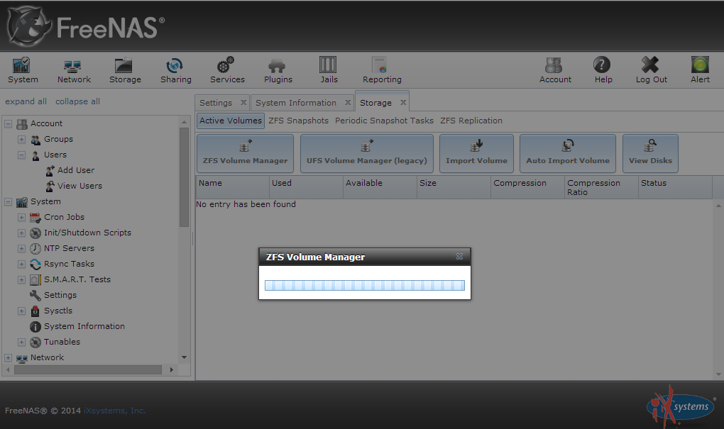Click the Settings wrench icon in the tree
The width and height of the screenshot is (724, 429).
tap(35, 295)
